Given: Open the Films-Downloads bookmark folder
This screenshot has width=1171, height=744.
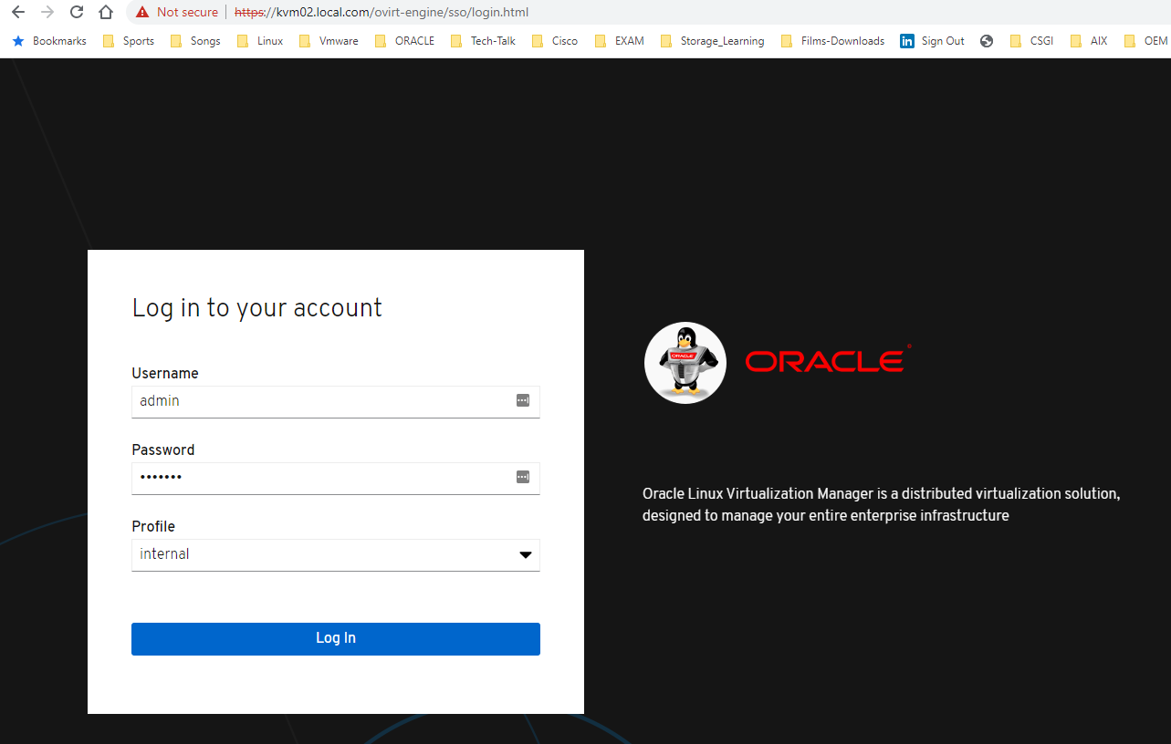Looking at the screenshot, I should (x=832, y=41).
